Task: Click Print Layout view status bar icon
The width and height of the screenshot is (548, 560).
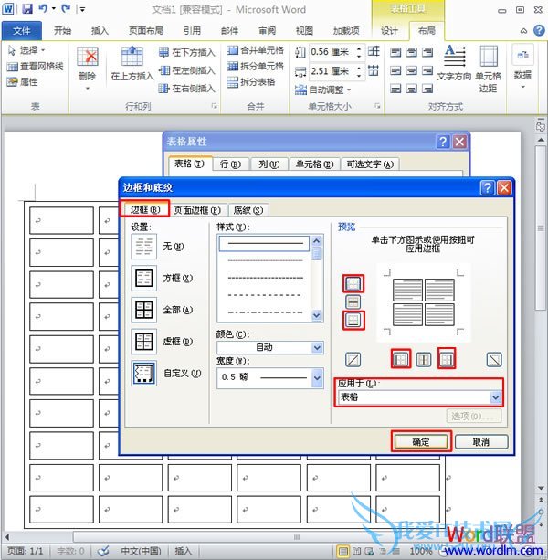Action: click(x=342, y=551)
